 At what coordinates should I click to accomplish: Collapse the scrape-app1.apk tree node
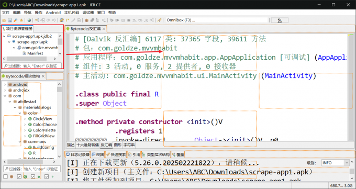tap(9, 42)
